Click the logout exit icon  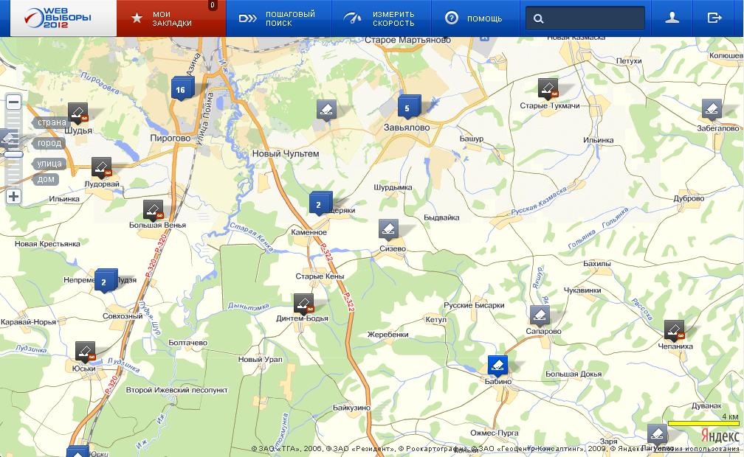point(714,18)
